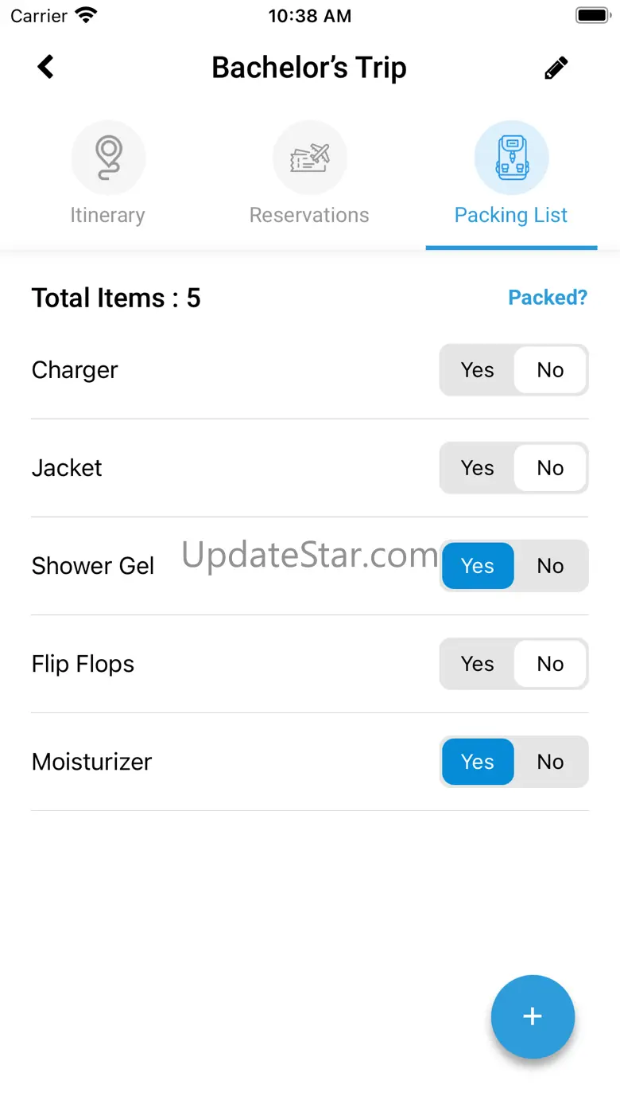
Task: Tap the Wi-Fi status icon
Action: pyautogui.click(x=85, y=15)
